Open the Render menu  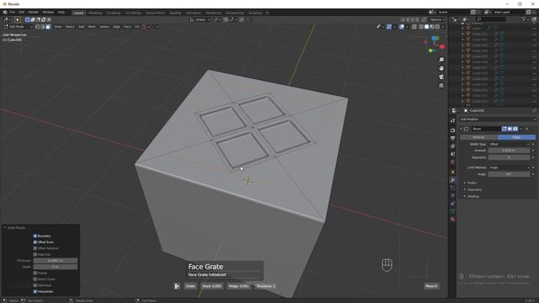point(34,13)
